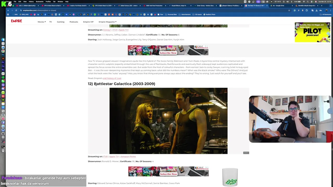Open Apple TV+ link under Battlestar Galactica

coord(114,157)
